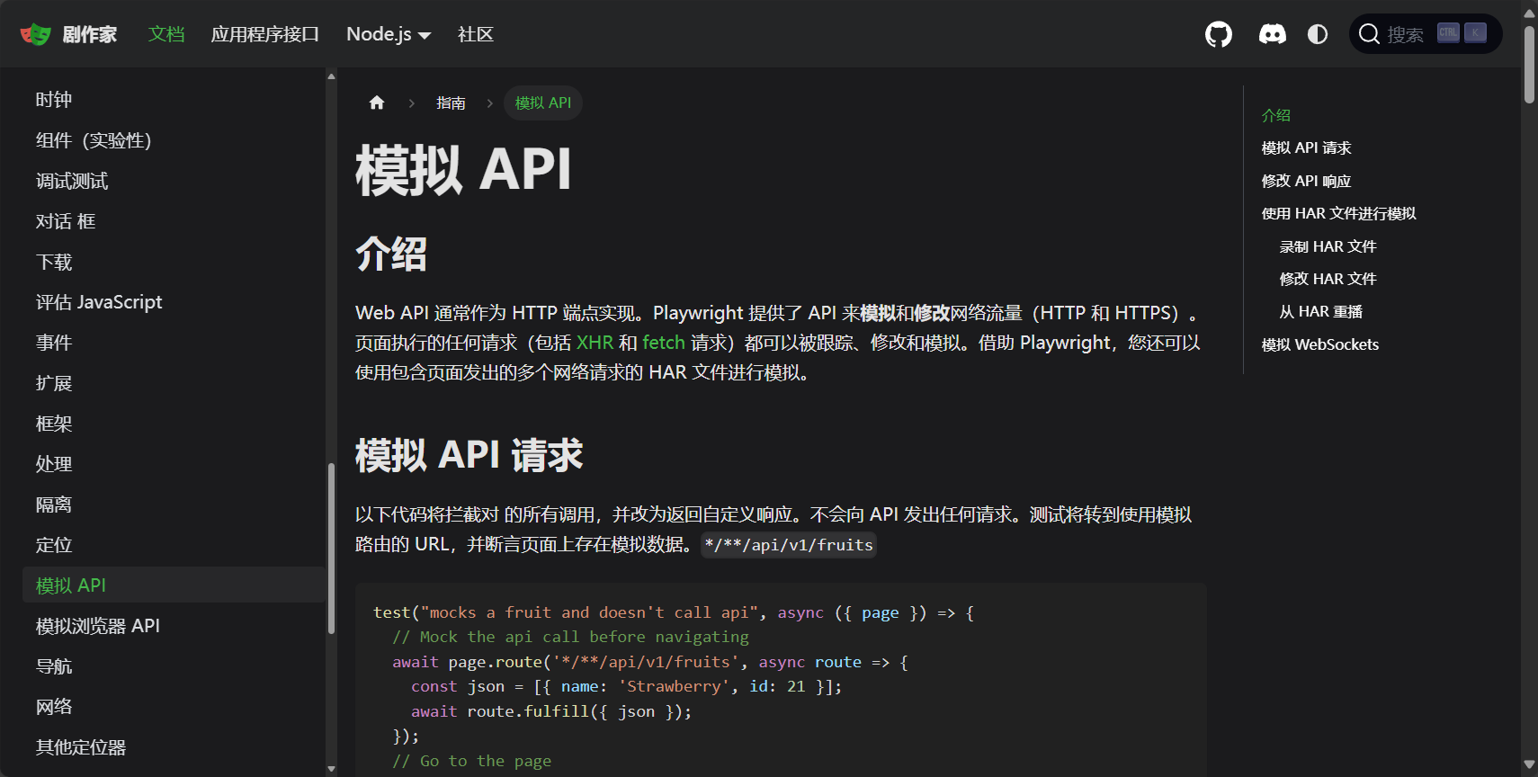Open the Discord server icon
Viewport: 1538px width, 777px height.
(x=1272, y=34)
